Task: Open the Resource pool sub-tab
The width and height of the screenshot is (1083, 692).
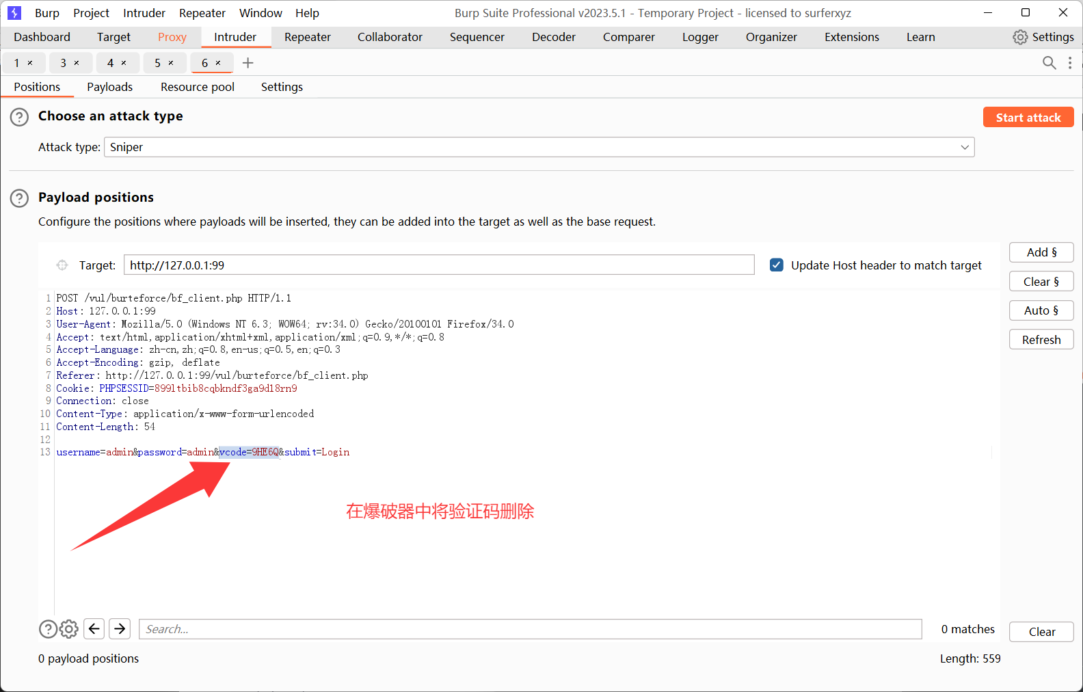Action: (x=198, y=87)
